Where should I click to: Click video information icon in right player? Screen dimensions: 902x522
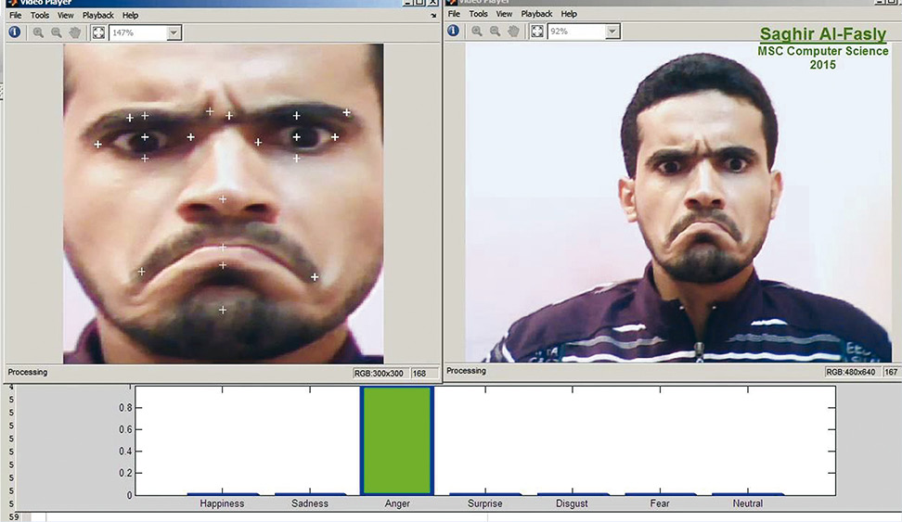[453, 31]
